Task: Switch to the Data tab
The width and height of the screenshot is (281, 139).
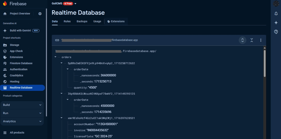Action: click(55, 21)
